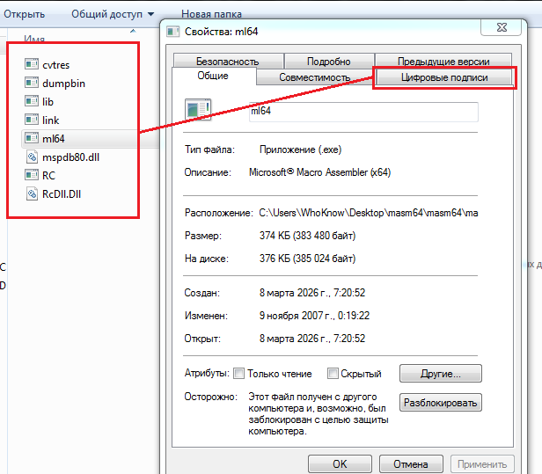Image resolution: width=542 pixels, height=474 pixels.
Task: Click the large ml64 icon in properties
Action: point(198,111)
